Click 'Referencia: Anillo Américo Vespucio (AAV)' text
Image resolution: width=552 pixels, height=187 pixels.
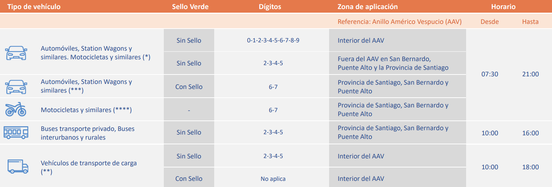[399, 22]
